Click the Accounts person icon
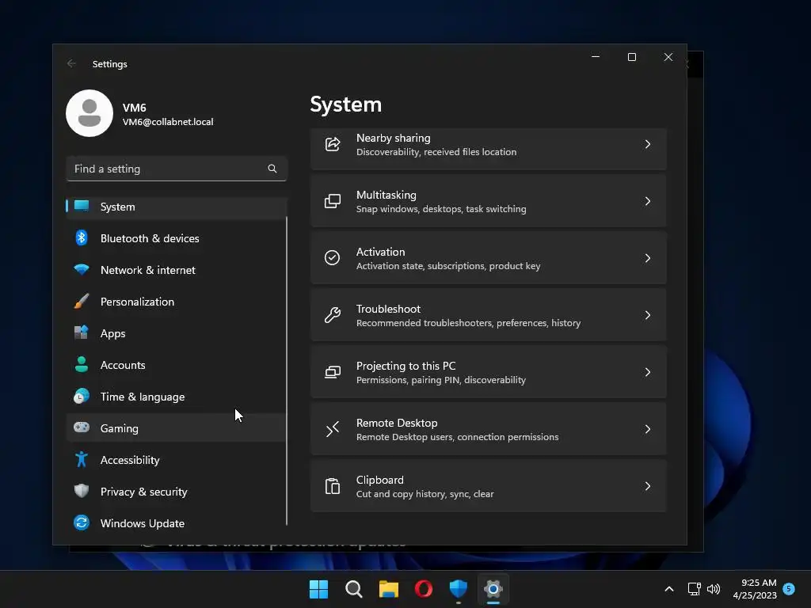 click(82, 364)
